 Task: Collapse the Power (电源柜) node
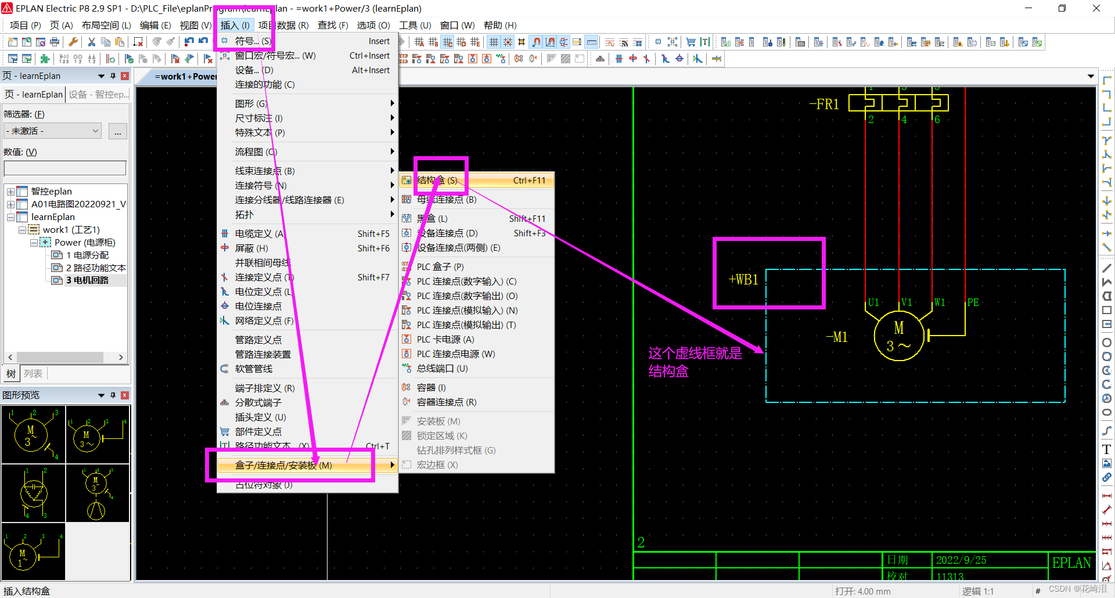tap(34, 243)
